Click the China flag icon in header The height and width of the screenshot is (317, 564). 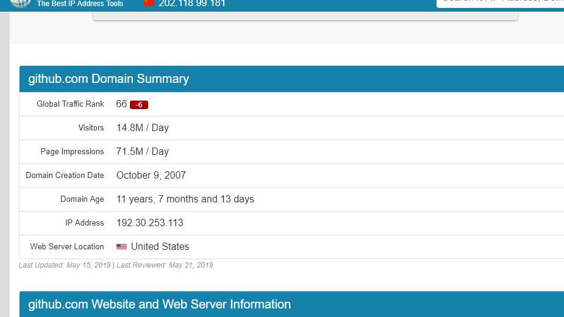click(149, 3)
